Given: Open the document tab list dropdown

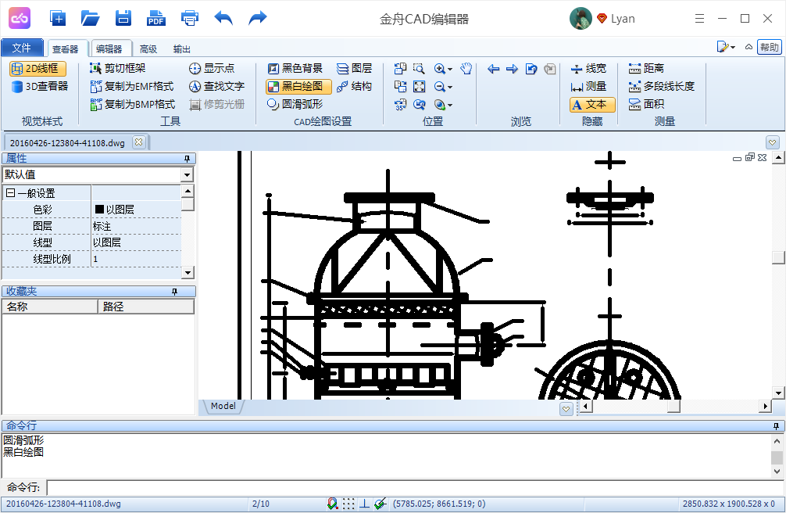Looking at the screenshot, I should point(773,142).
